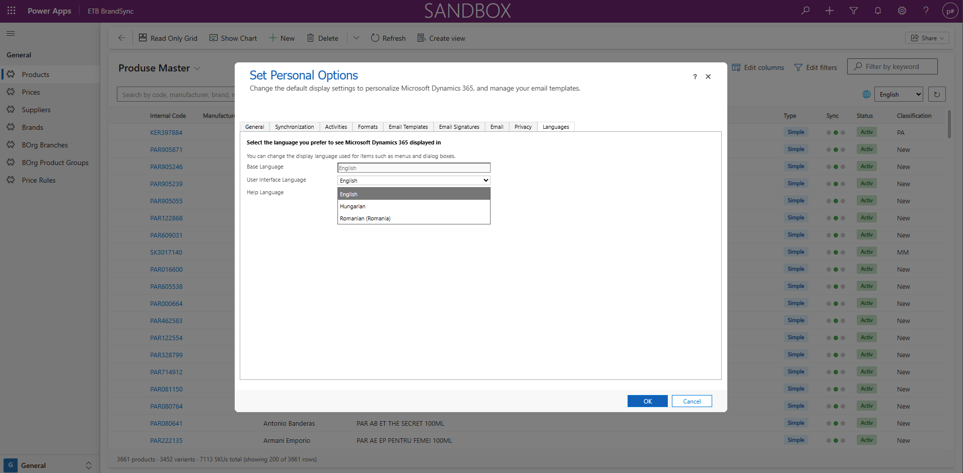The width and height of the screenshot is (963, 473).
Task: Select English in the Help Language list
Action: coord(414,194)
